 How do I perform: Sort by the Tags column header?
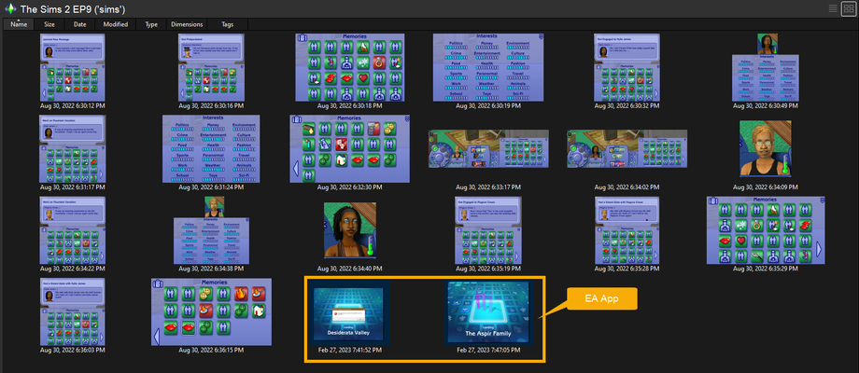point(227,24)
